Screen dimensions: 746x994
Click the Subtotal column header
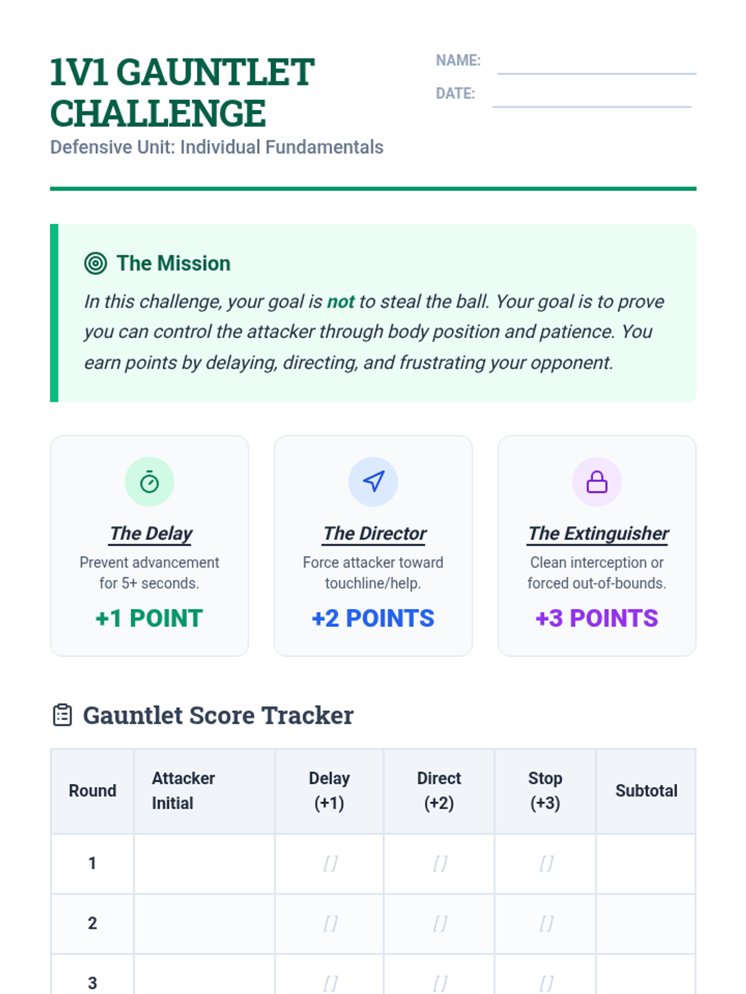click(x=646, y=791)
